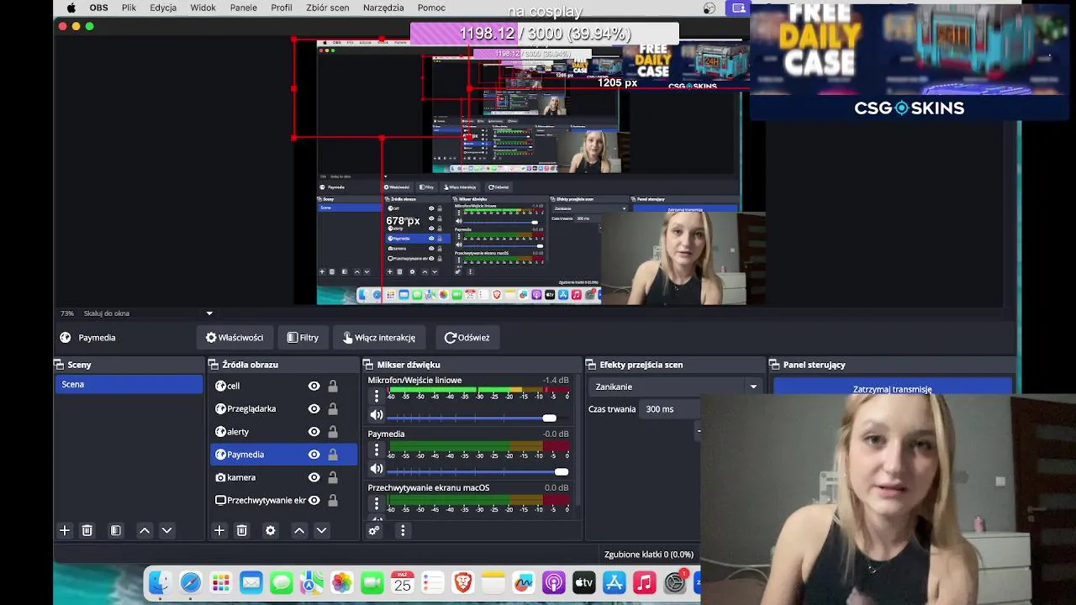Open mixer options menu beside gears icon

coord(403,530)
